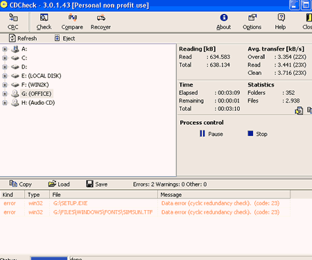Click the SETUP.EXE row's CRC error message
The image size is (312, 260).
pyautogui.click(x=220, y=203)
